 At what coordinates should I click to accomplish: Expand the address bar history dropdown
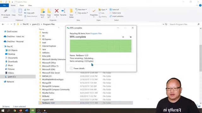pyautogui.click(x=163, y=24)
